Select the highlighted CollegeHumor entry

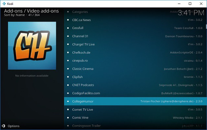[135, 101]
